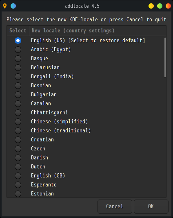Click the Cancel button
This screenshot has height=218, width=173.
[115, 207]
